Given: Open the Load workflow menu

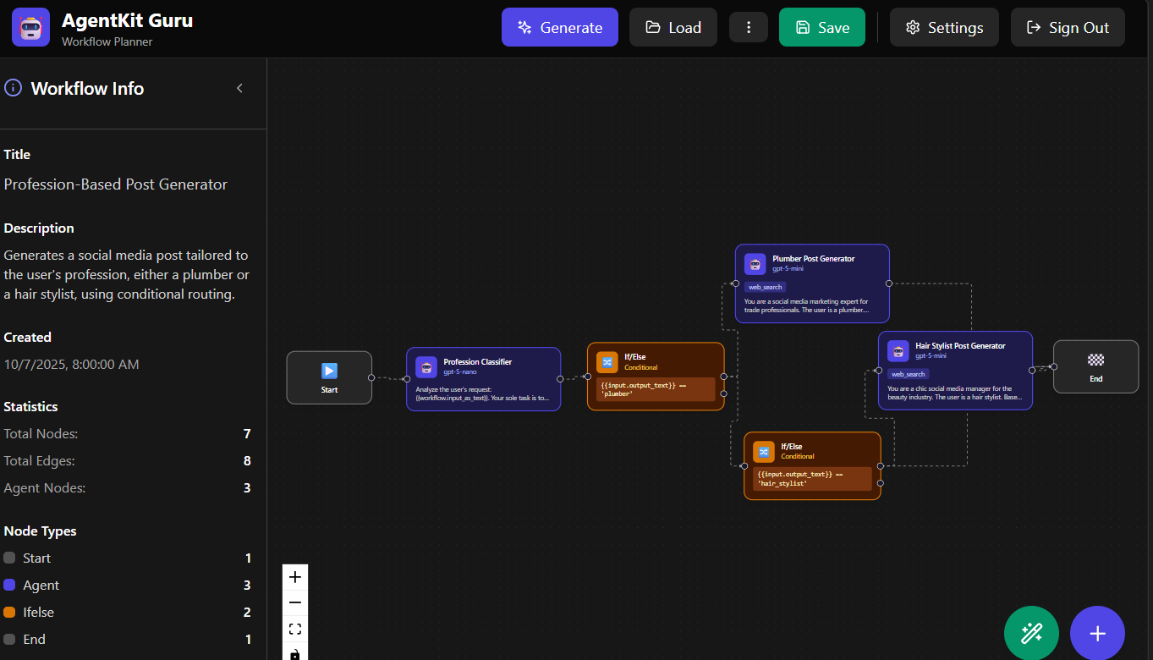Looking at the screenshot, I should click(673, 28).
